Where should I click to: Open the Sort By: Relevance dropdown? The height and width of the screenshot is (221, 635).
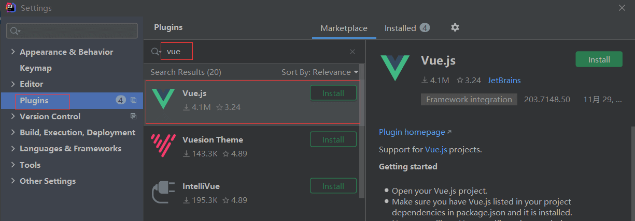(320, 72)
